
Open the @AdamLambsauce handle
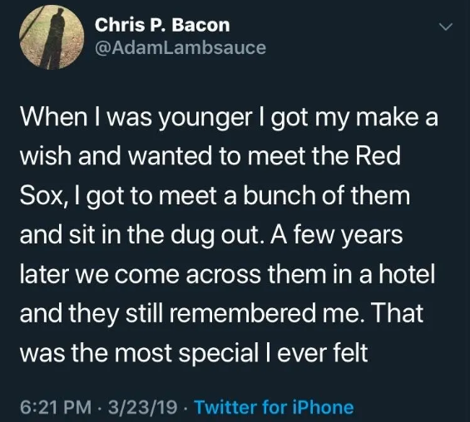click(181, 48)
